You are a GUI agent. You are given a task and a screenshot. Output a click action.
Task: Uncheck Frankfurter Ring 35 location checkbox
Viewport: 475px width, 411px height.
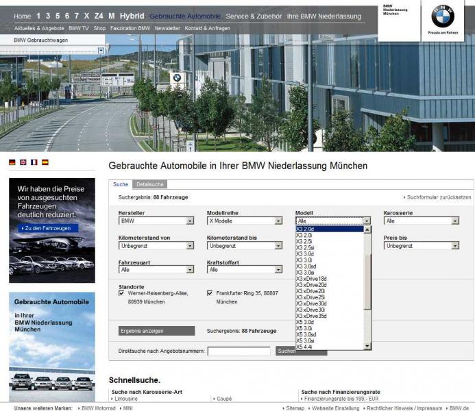point(210,293)
